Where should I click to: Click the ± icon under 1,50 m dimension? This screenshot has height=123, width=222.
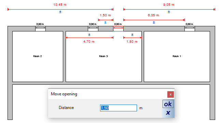[105, 23]
